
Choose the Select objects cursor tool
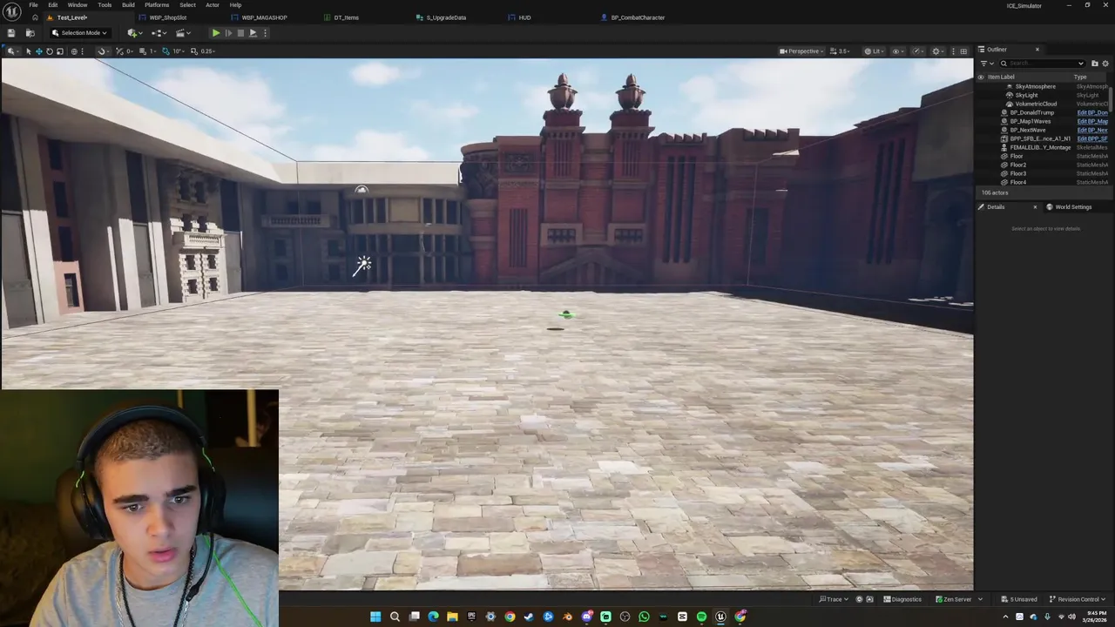[x=28, y=51]
